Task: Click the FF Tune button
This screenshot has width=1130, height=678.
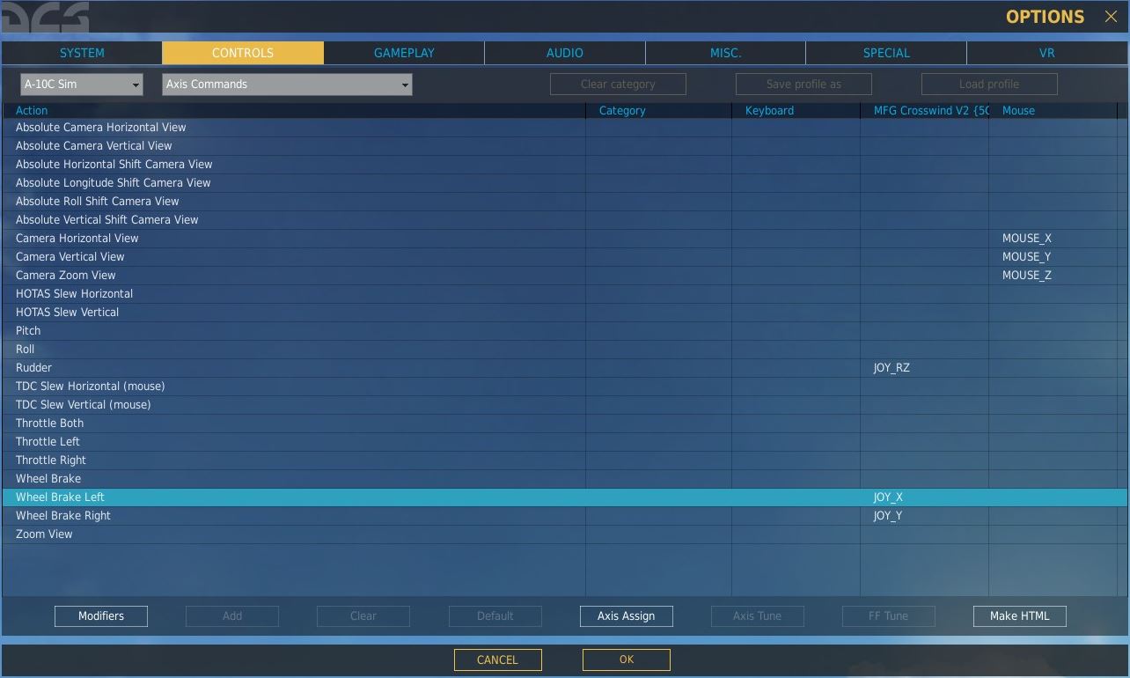Action: [889, 616]
